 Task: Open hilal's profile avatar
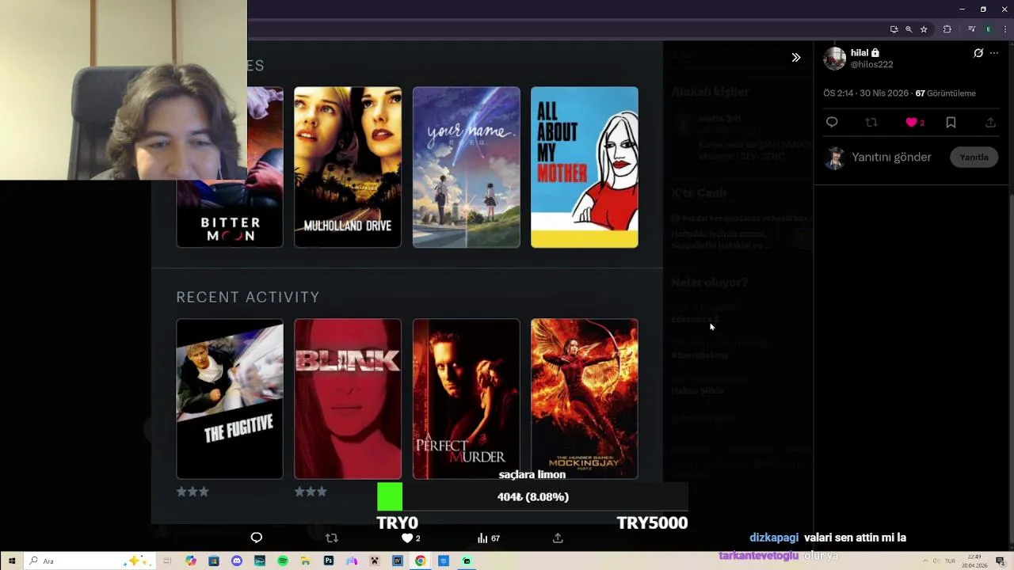[x=834, y=59]
